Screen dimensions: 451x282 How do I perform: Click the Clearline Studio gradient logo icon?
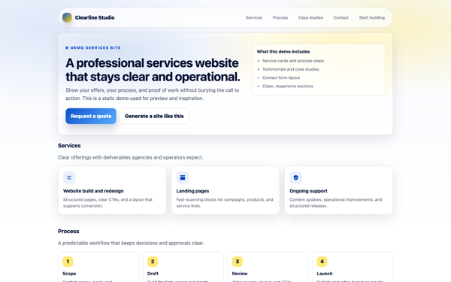tap(68, 17)
